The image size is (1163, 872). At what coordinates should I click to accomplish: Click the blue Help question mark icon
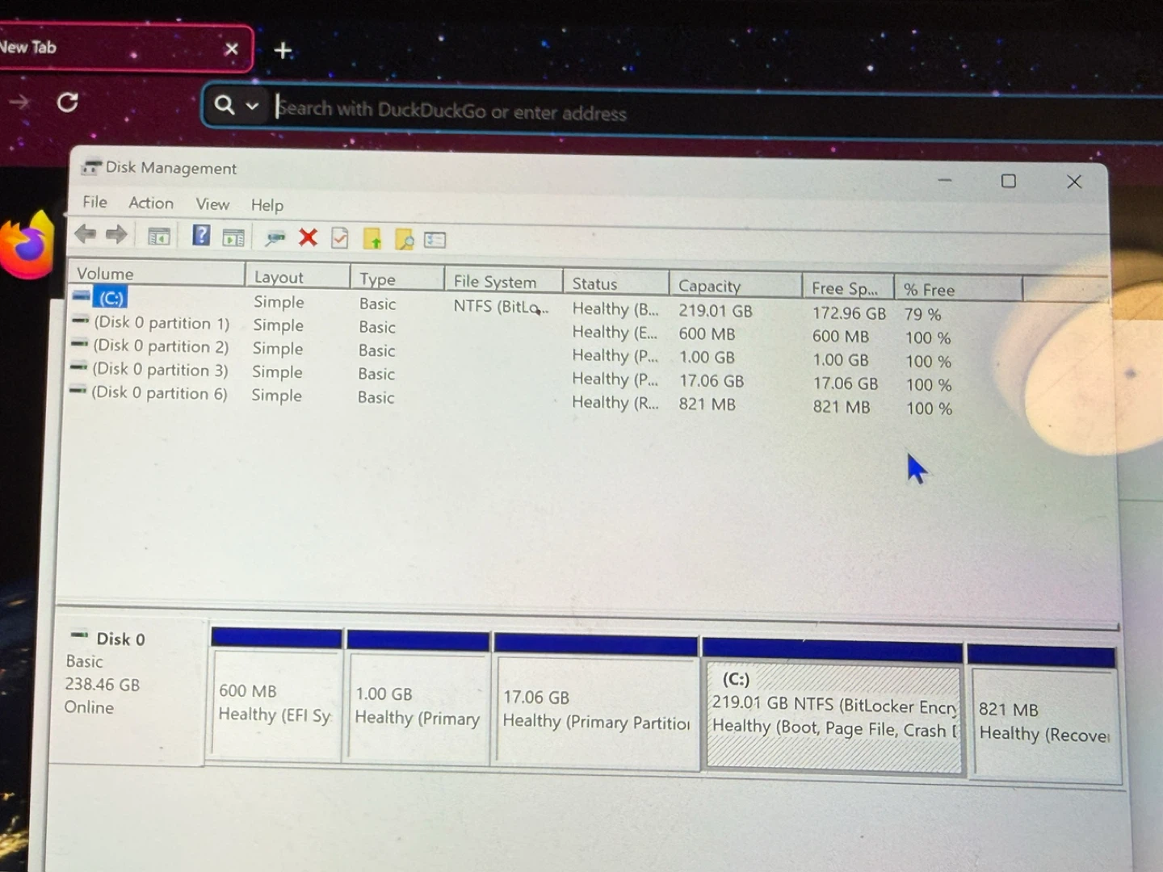tap(201, 236)
